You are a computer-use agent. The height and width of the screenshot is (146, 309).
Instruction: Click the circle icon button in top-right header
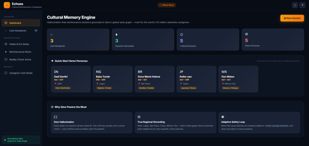pos(295,5)
